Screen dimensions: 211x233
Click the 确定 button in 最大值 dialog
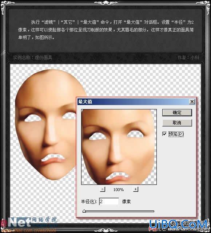177,113
